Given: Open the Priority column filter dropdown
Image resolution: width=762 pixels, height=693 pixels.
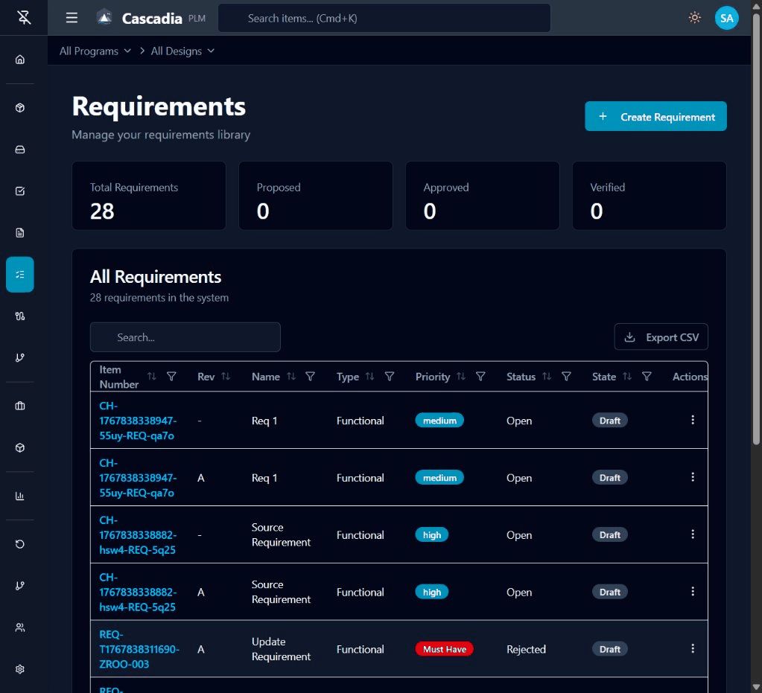Looking at the screenshot, I should (x=481, y=377).
